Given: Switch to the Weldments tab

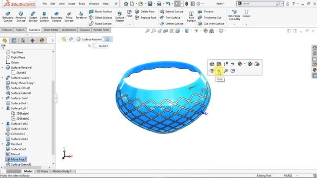Looking at the screenshot, I should [x=69, y=30].
